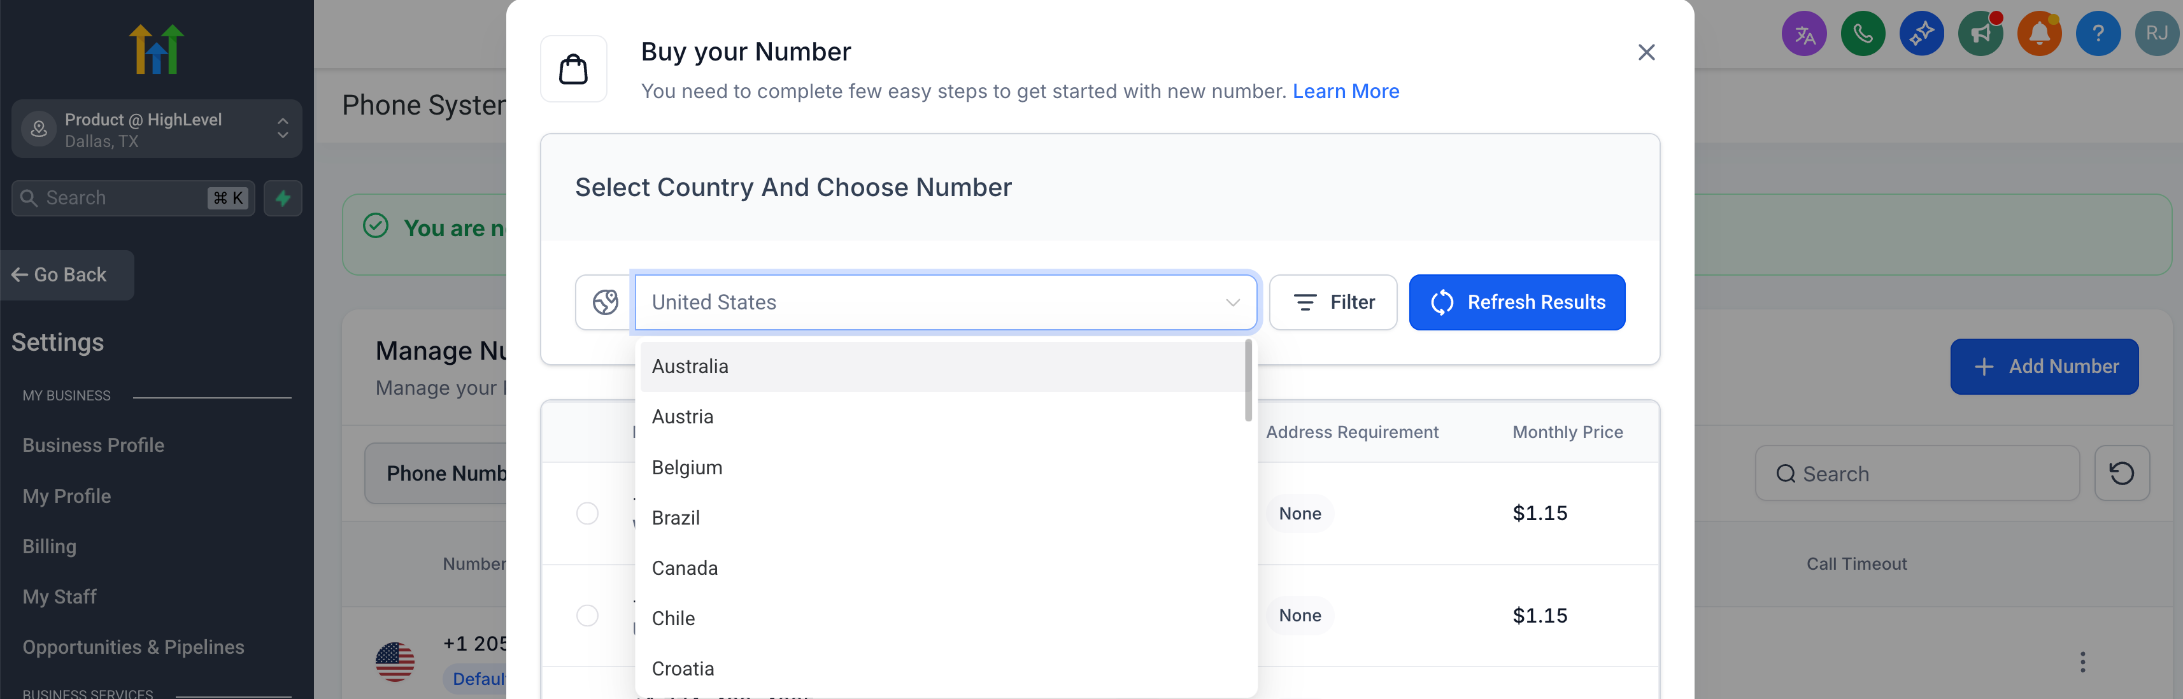Select the first number's radio button
Viewport: 2183px width, 699px height.
pos(587,514)
